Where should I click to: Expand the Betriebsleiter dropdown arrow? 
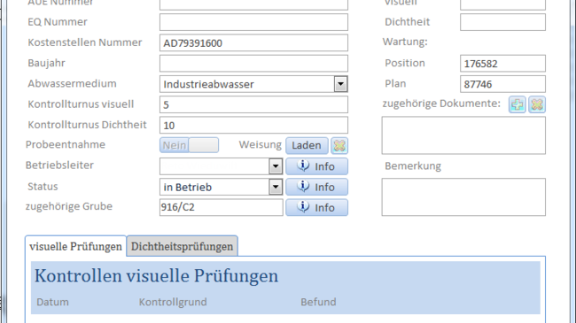coord(276,166)
